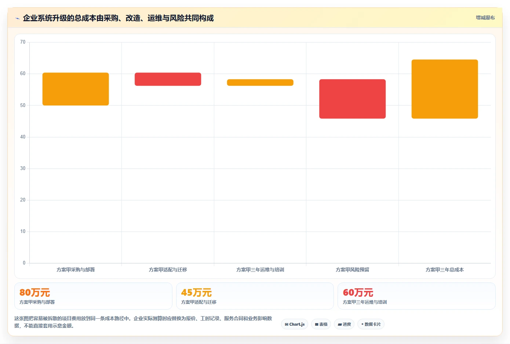This screenshot has height=344, width=510.
Task: Click the y-axis value 40
Action: [23, 137]
